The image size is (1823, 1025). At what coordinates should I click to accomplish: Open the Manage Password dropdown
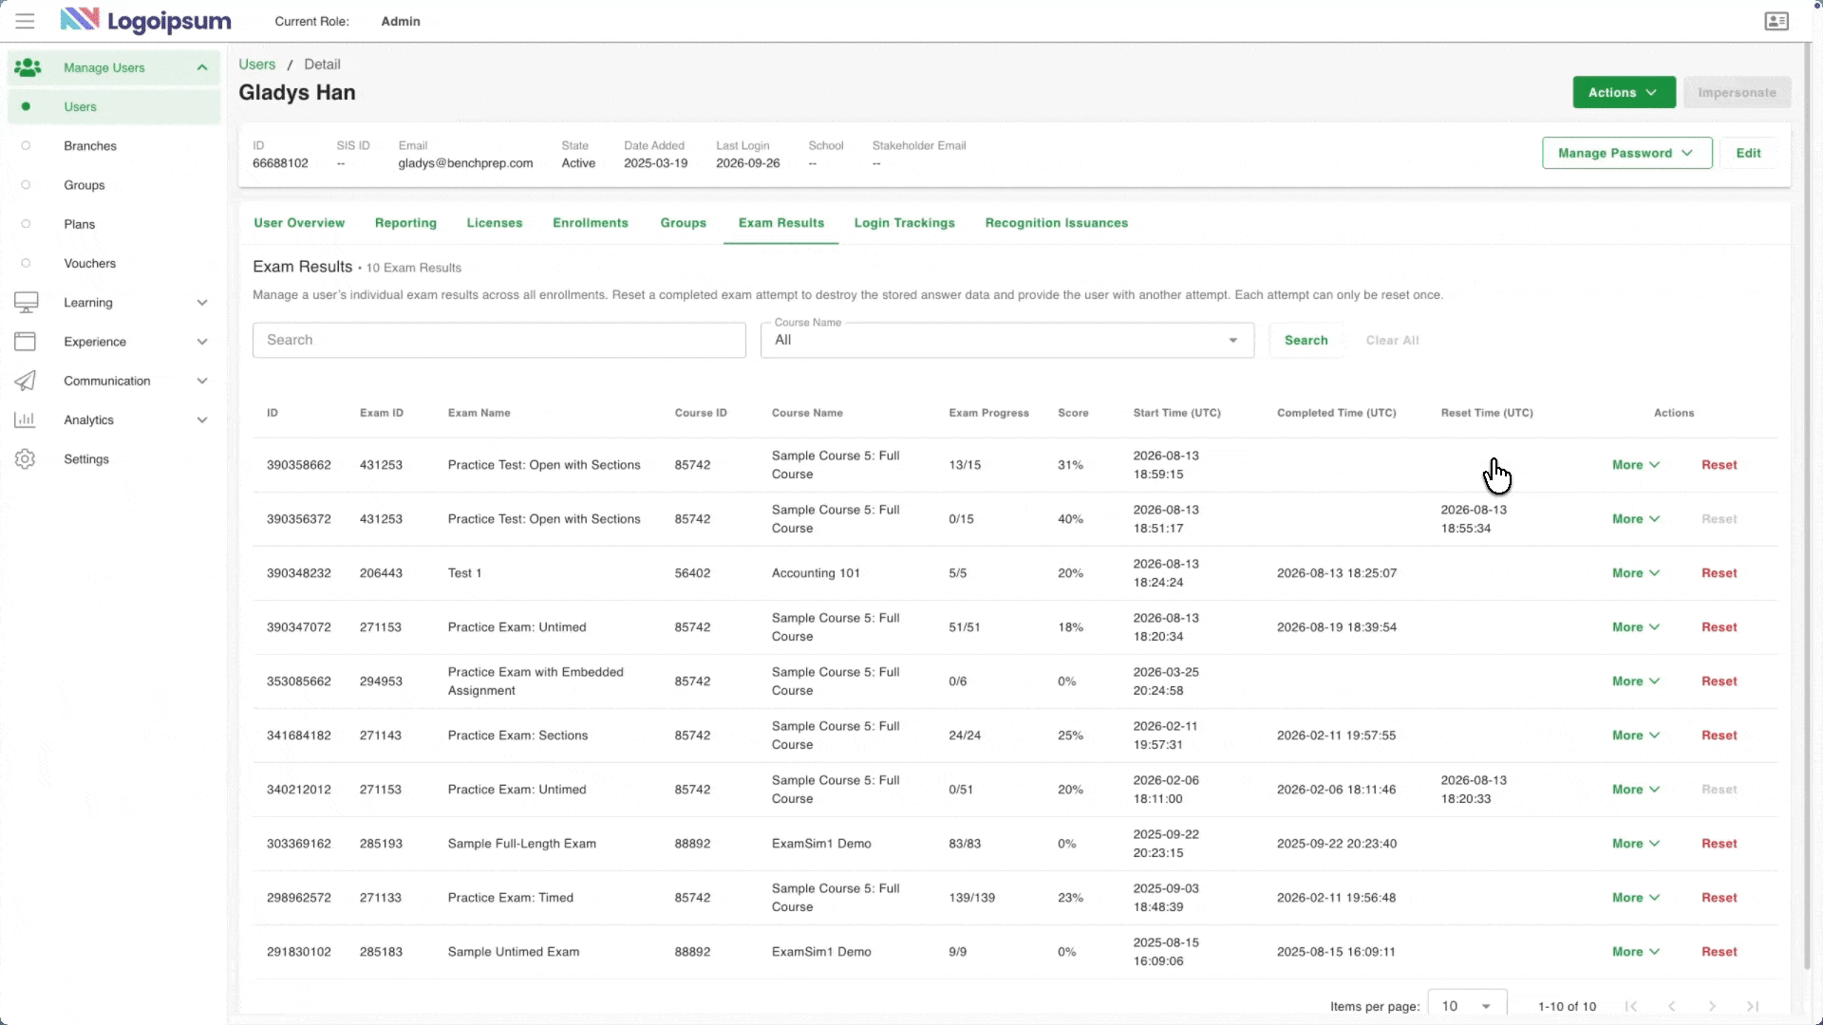pyautogui.click(x=1626, y=153)
